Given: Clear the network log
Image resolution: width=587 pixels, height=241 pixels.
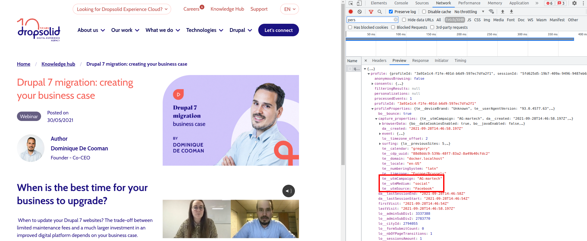Looking at the screenshot, I should pyautogui.click(x=359, y=12).
